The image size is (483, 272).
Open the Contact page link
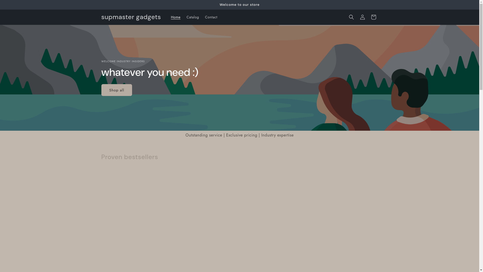(211, 17)
